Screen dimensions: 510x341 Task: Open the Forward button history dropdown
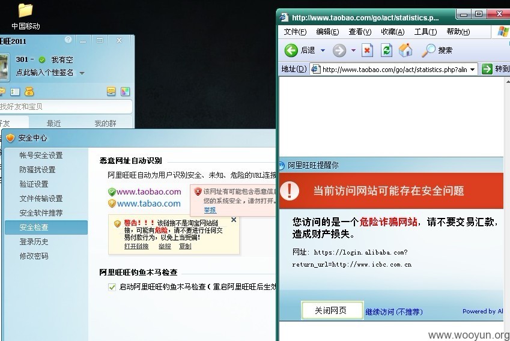353,50
